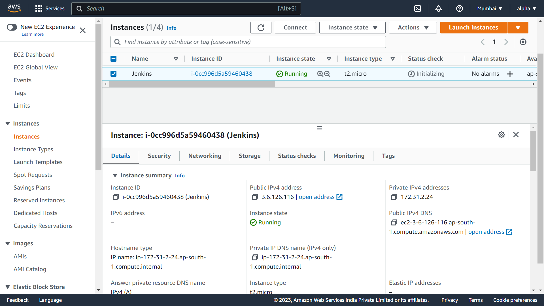Expand the Actions dropdown menu
Screen dimensions: 544x306
413,27
